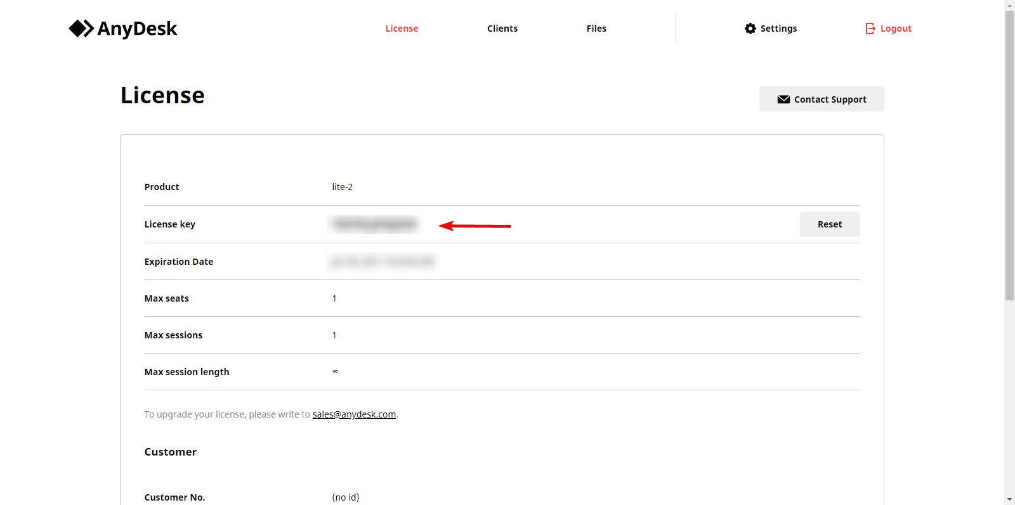Switch to the Clients tab
The height and width of the screenshot is (505, 1015).
click(x=502, y=29)
